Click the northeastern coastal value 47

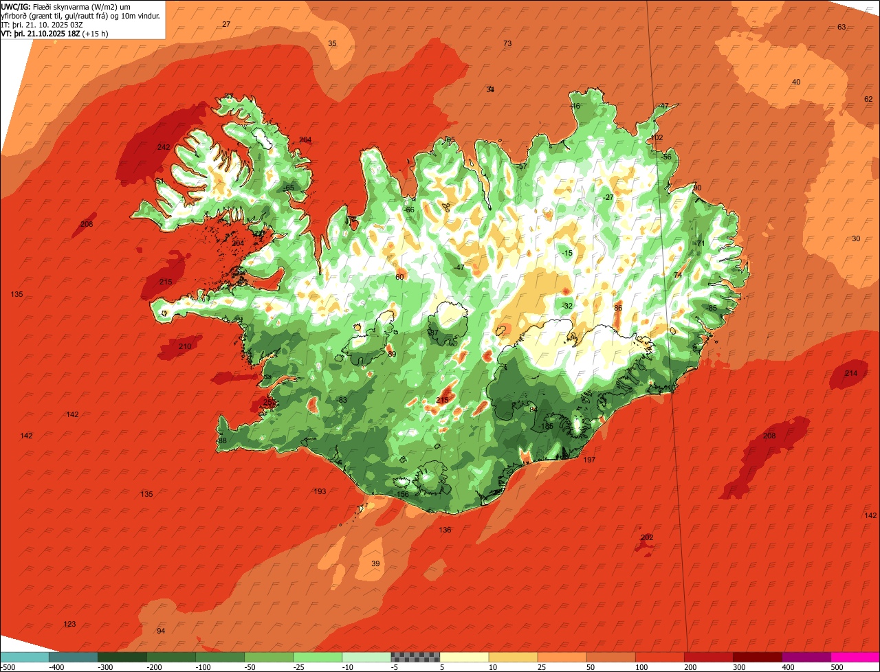click(x=664, y=106)
